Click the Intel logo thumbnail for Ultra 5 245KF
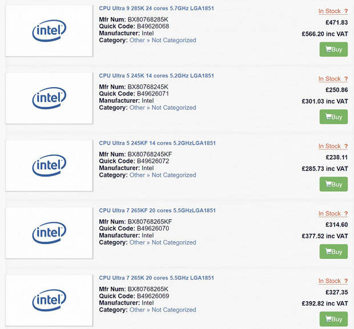 (49, 166)
